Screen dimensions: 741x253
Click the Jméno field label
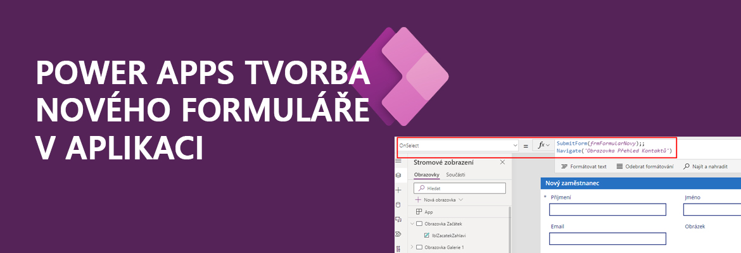(x=692, y=197)
